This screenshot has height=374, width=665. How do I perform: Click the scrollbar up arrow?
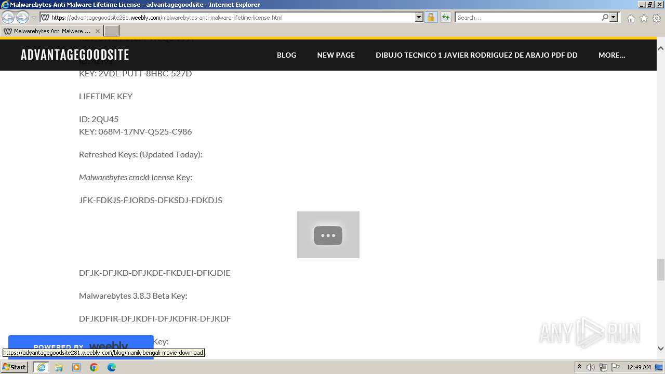tap(660, 48)
